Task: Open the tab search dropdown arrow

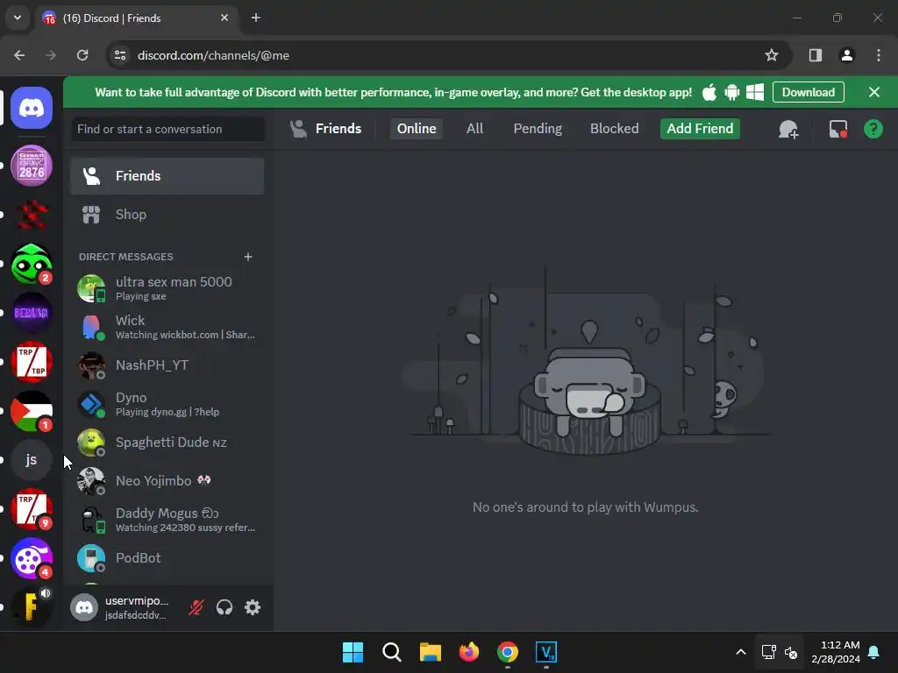Action: click(x=18, y=18)
